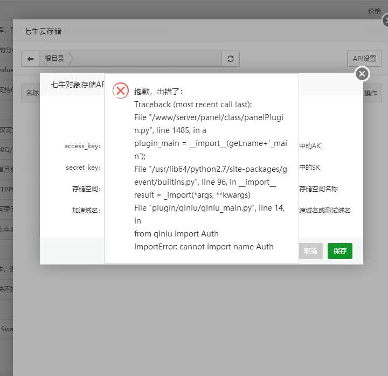Viewport: 388px width, 376px height.
Task: Click the access_key label
Action: (x=82, y=146)
